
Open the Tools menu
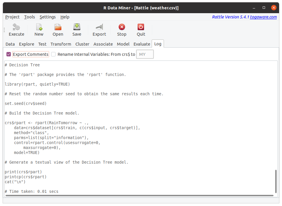pyautogui.click(x=30, y=17)
